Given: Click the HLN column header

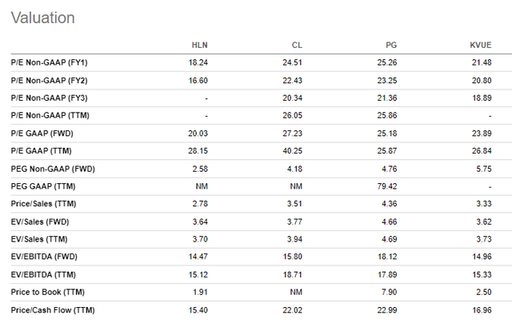Looking at the screenshot, I should (200, 45).
